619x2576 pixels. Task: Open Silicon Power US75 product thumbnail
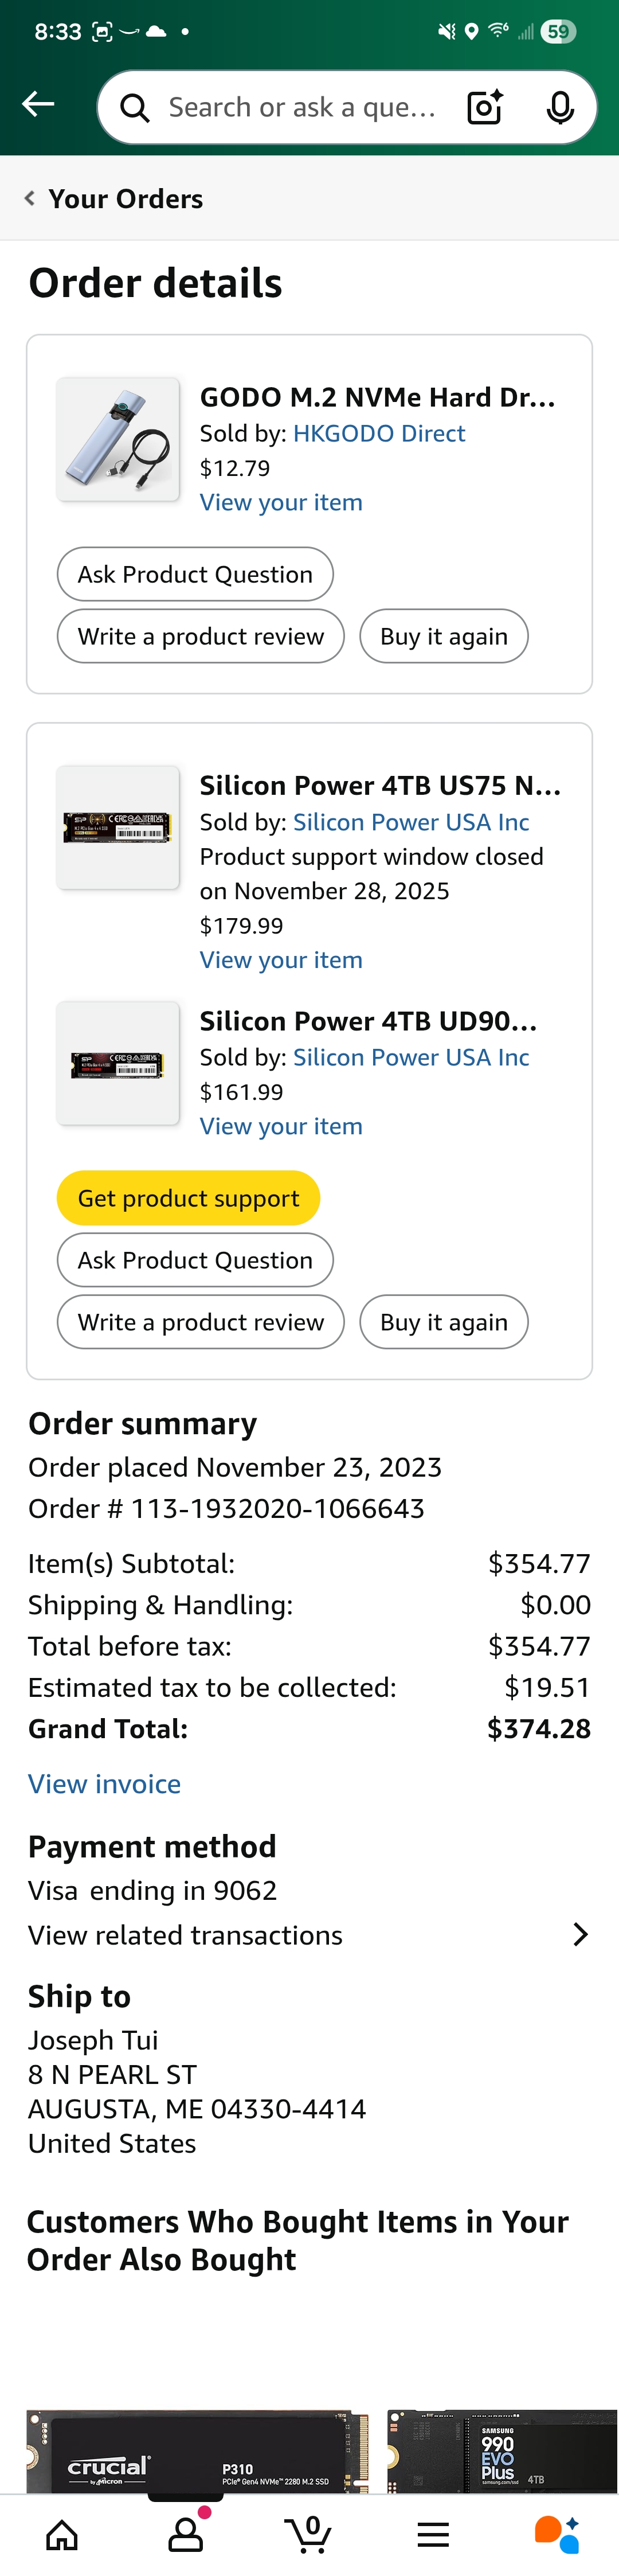(x=118, y=827)
